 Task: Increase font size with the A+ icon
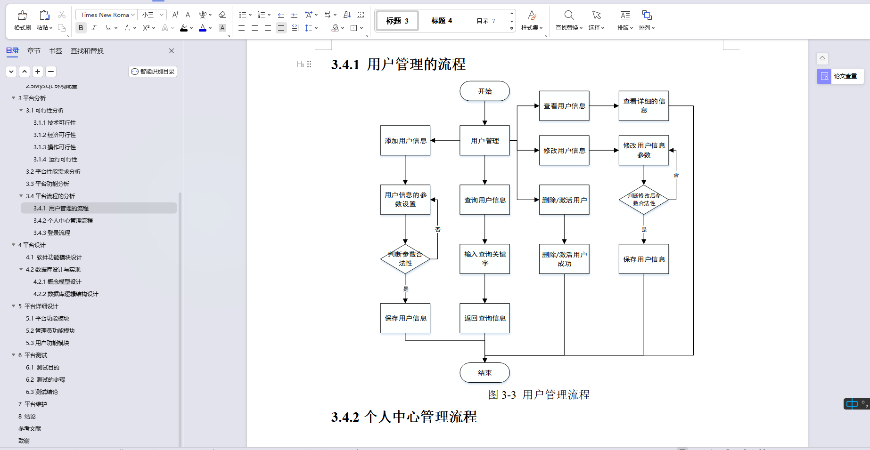click(x=175, y=14)
